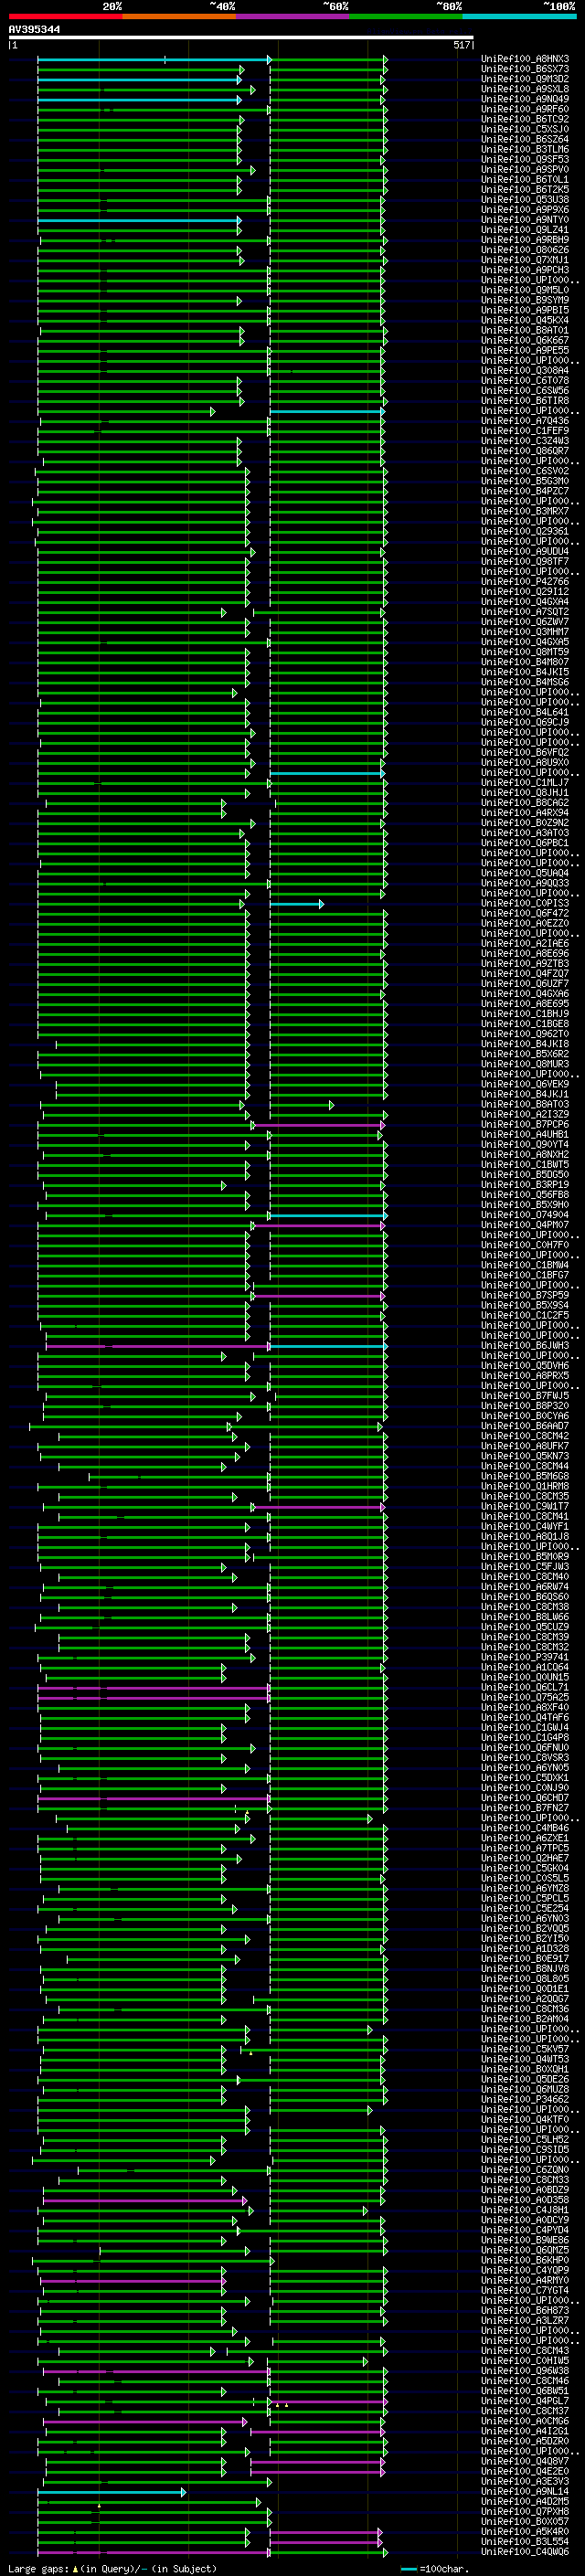Click the UniRef100_A5DZR0 entry
Screen dimensions: 585x2576
[525, 2442]
